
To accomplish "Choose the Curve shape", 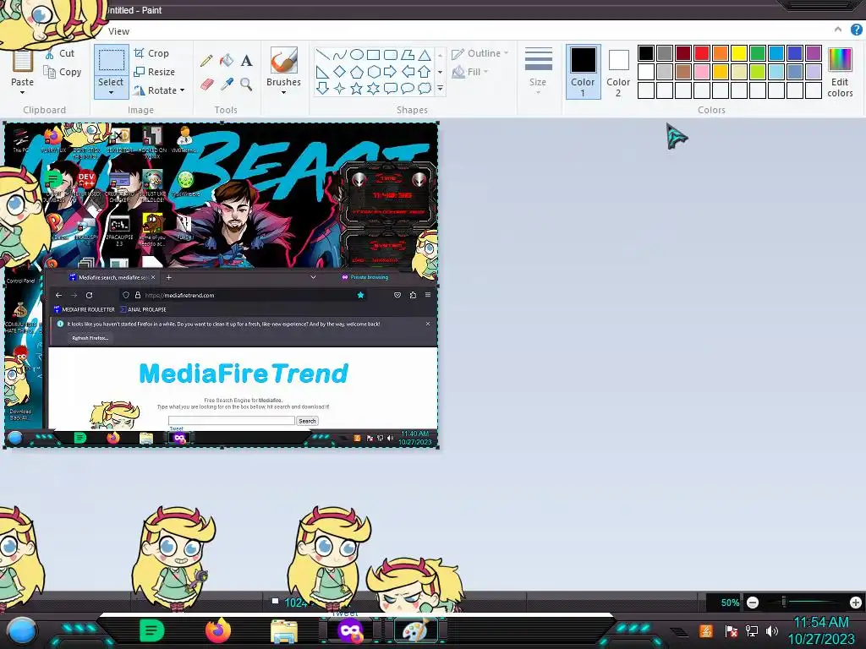I will [x=340, y=55].
